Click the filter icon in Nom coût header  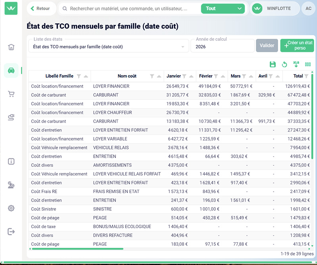(x=152, y=76)
